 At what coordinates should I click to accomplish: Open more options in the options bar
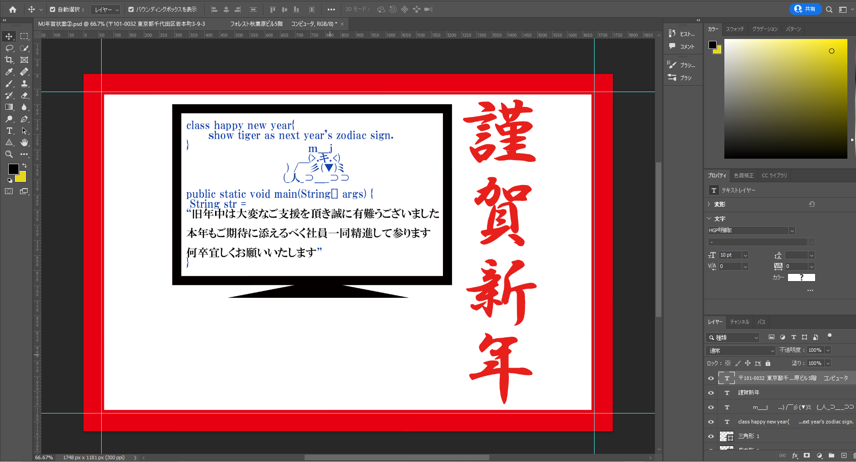[x=331, y=9]
